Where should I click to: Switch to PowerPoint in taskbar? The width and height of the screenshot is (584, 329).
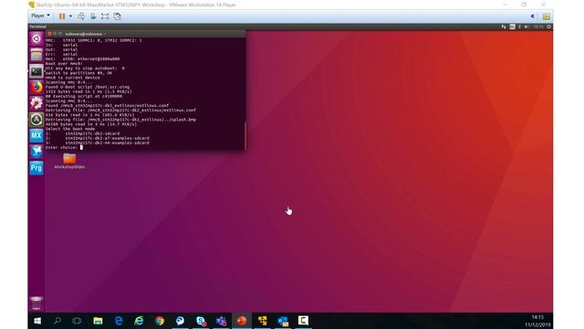tap(242, 321)
